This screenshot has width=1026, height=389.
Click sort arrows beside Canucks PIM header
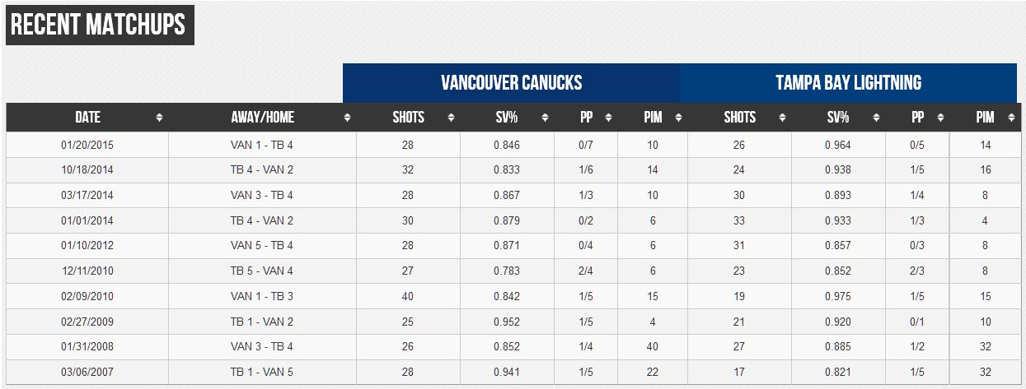point(677,118)
